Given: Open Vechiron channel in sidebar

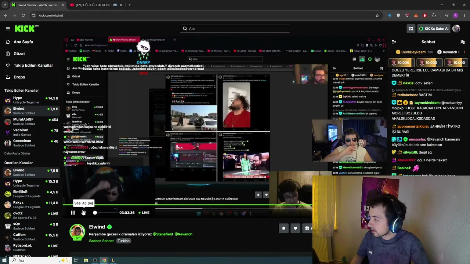Looking at the screenshot, I should click(31, 132).
